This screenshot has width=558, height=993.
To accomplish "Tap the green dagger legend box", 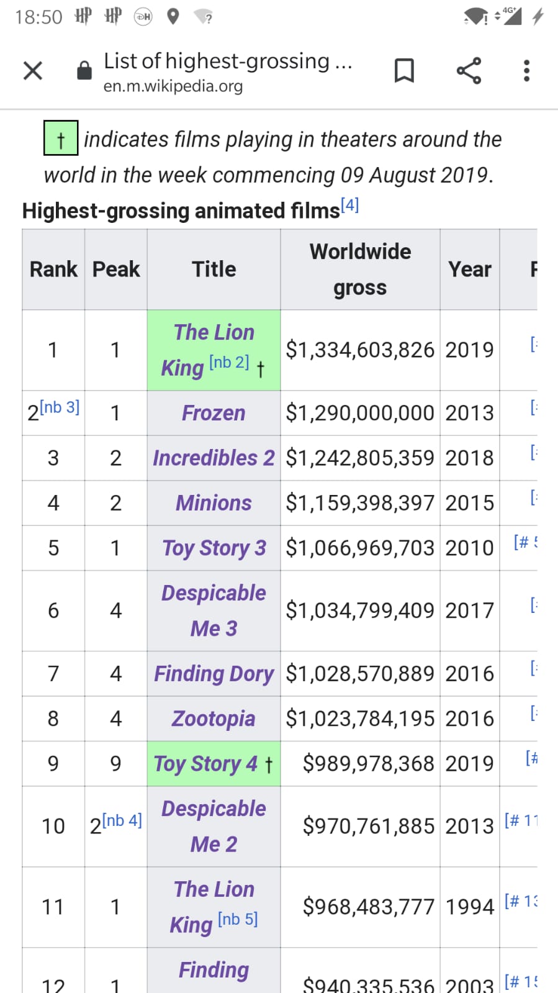I will 61,138.
